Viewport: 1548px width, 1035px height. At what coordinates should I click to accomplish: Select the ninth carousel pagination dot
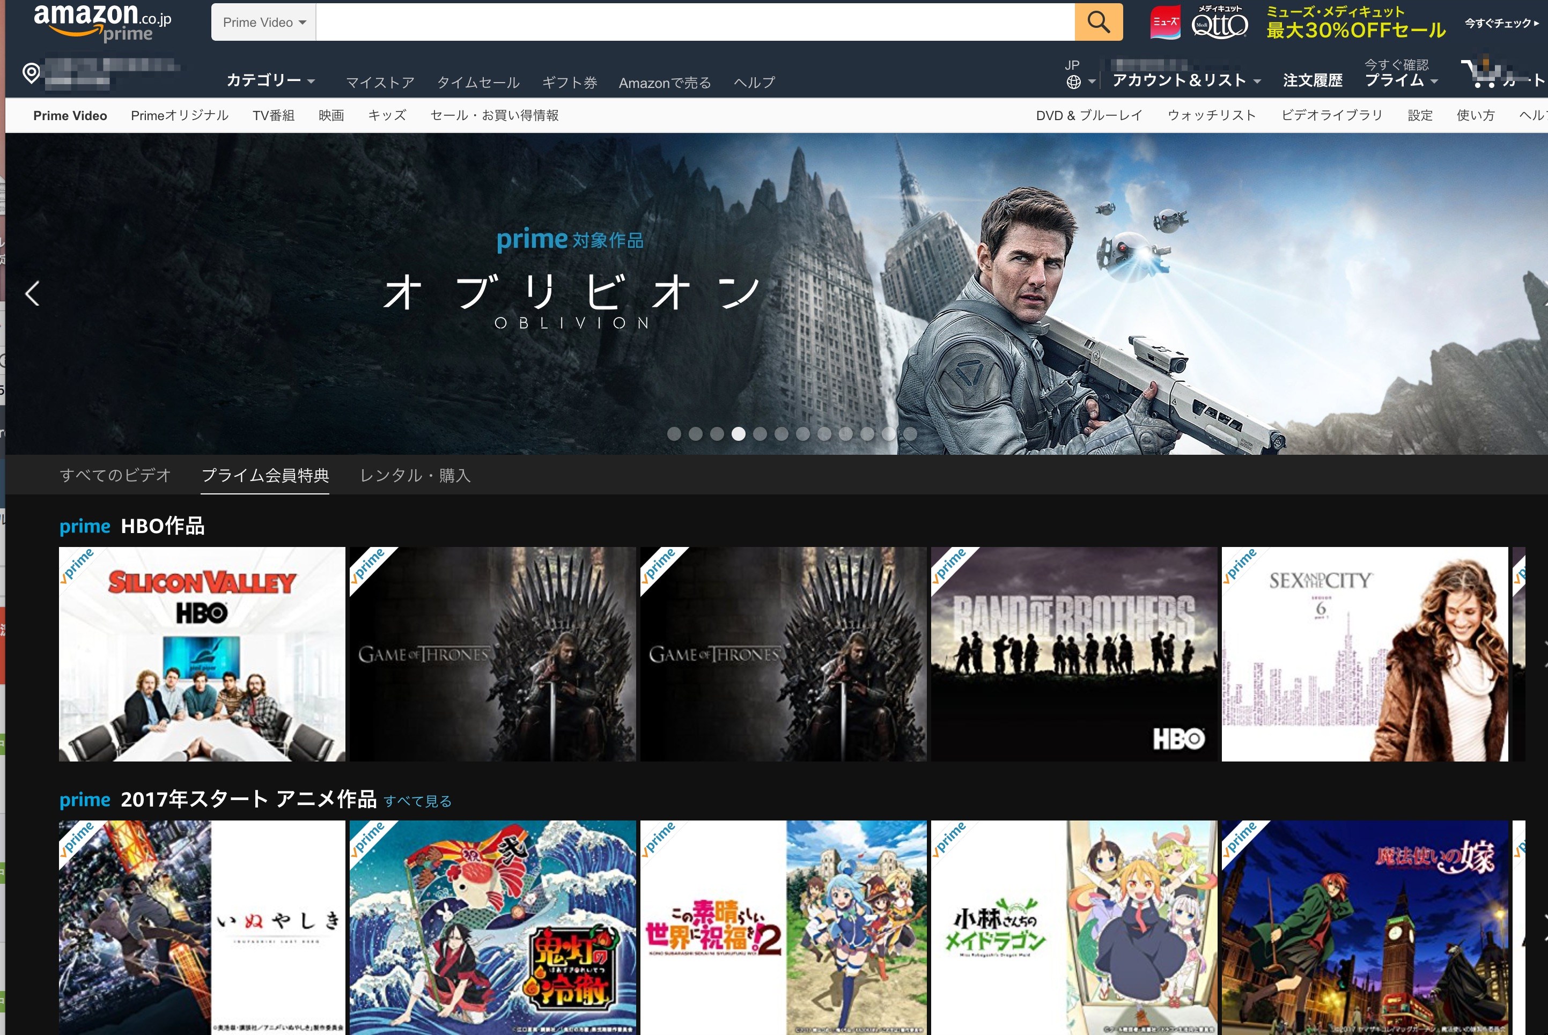[x=846, y=434]
